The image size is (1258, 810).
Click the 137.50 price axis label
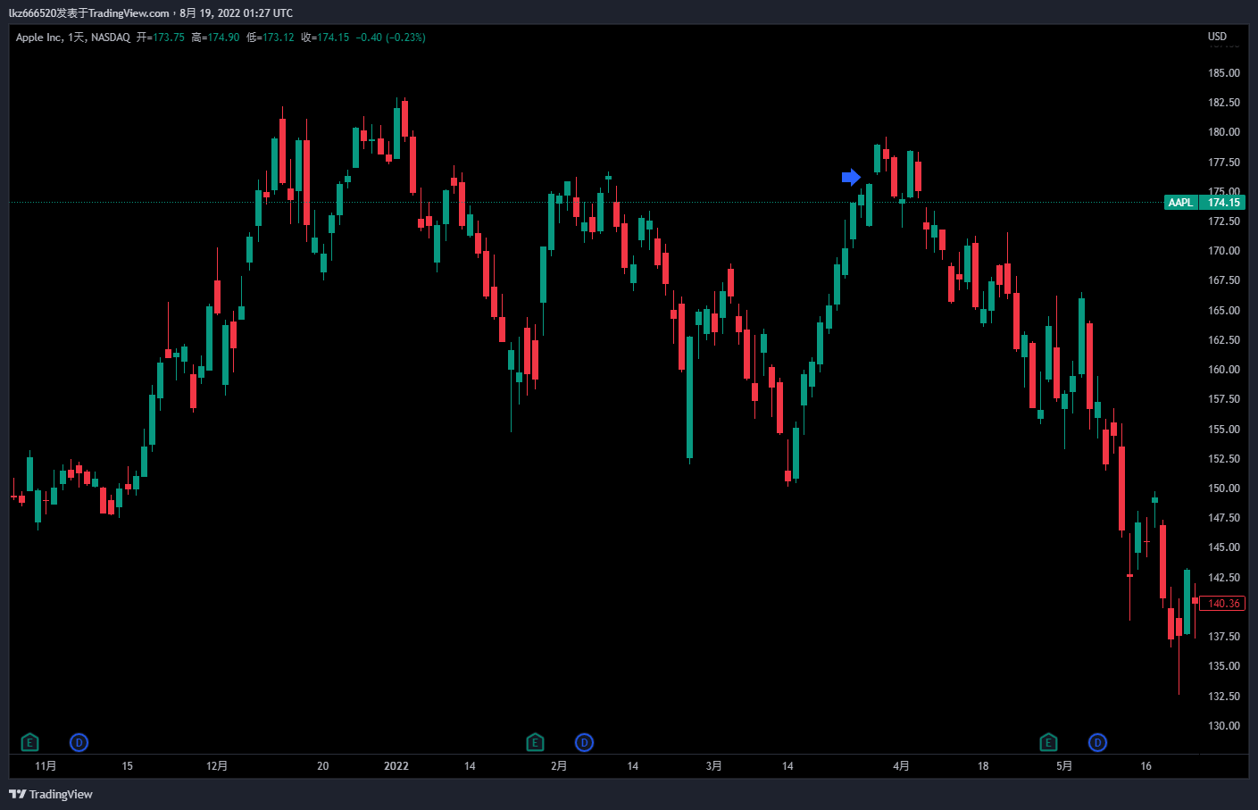[x=1223, y=637]
